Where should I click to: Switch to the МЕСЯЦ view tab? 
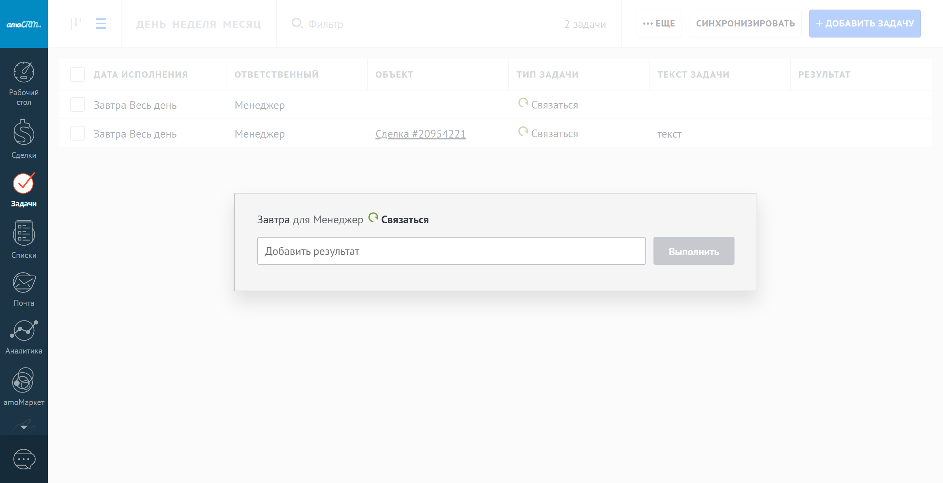click(242, 24)
